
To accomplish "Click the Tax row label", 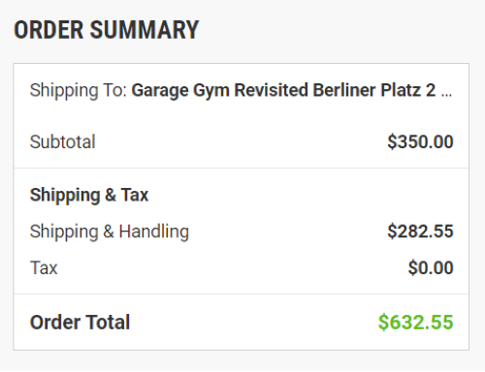I will (44, 268).
